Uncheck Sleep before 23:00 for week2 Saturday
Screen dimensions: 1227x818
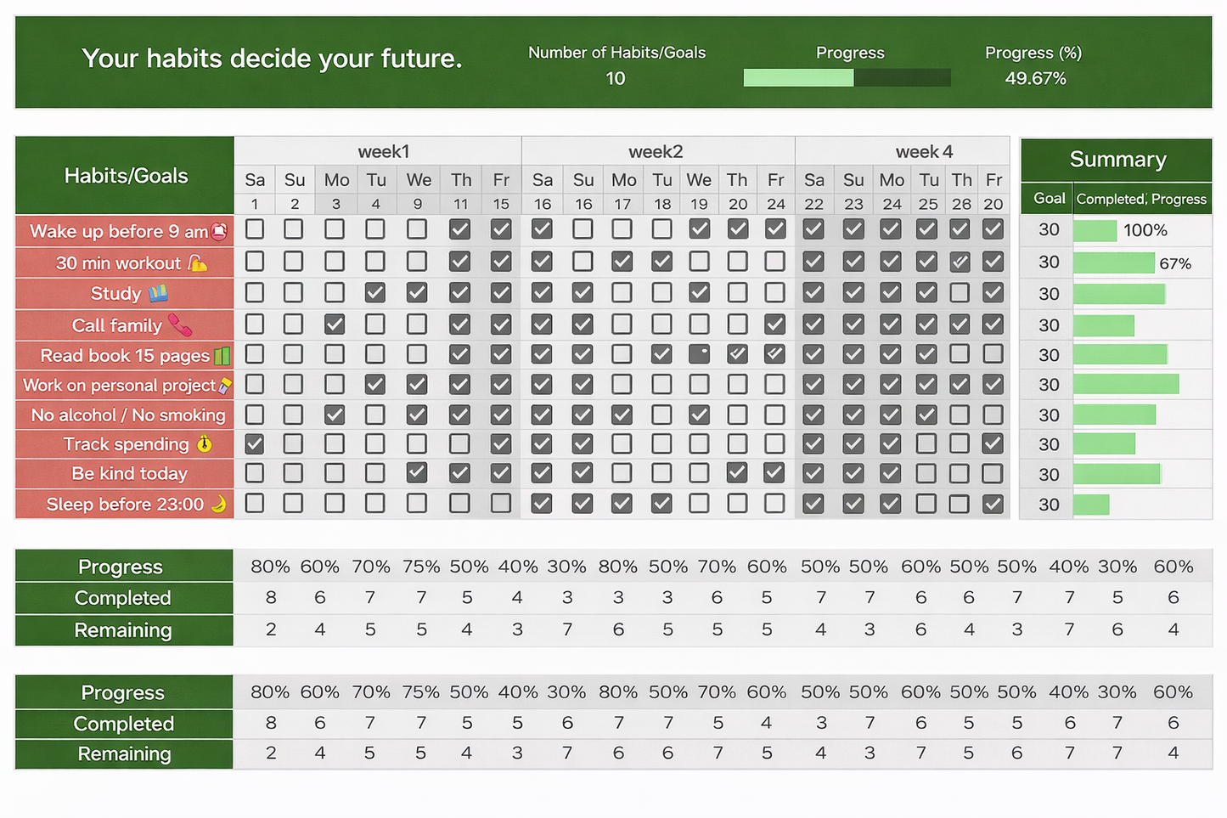(x=542, y=504)
